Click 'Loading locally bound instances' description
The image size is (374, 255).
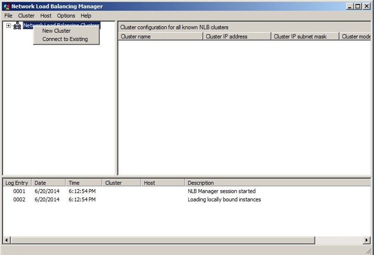(x=224, y=199)
